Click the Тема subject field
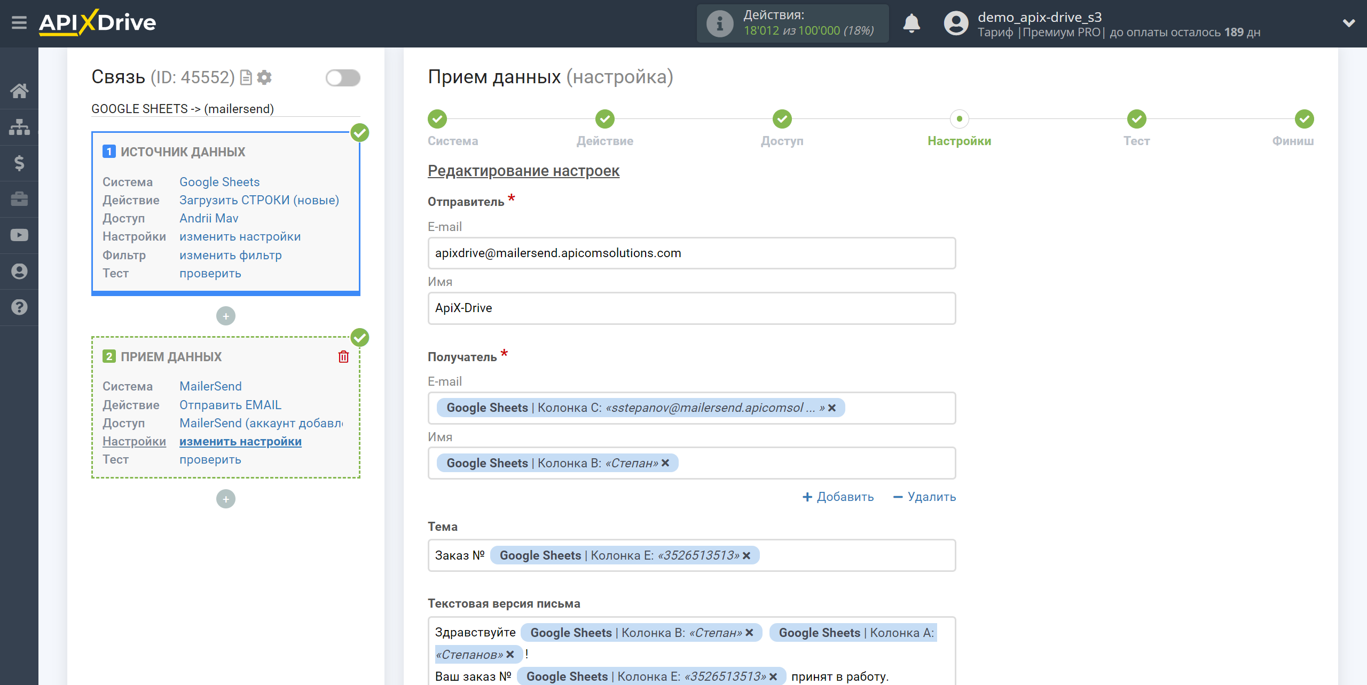This screenshot has width=1367, height=685. 692,555
